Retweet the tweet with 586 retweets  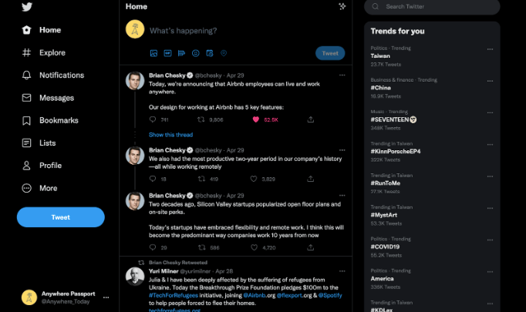coord(201,247)
